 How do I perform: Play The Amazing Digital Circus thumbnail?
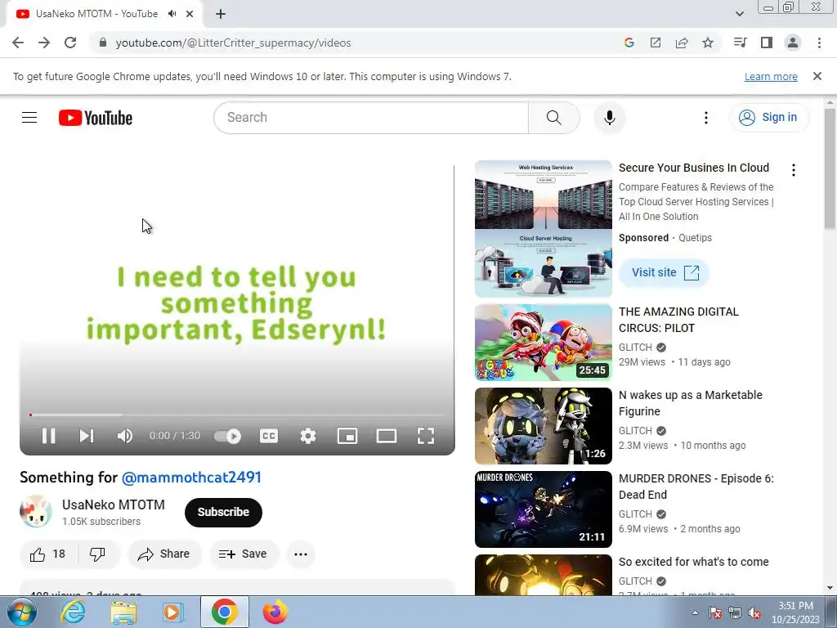pos(544,343)
